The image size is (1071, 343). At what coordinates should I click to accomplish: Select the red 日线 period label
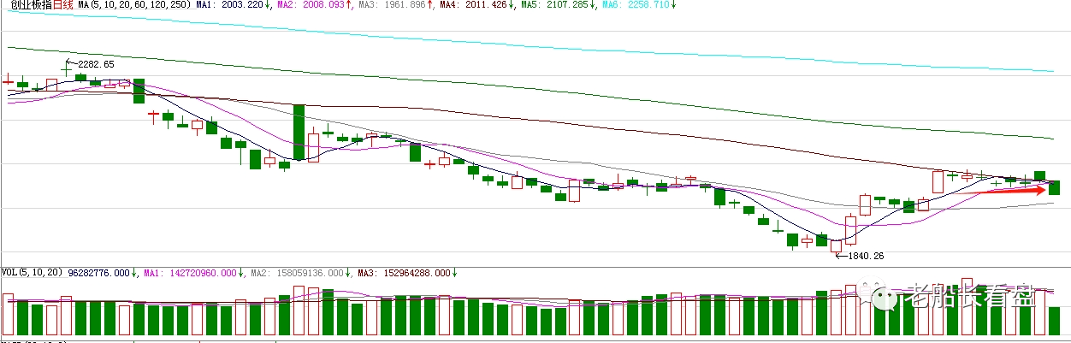pos(64,6)
